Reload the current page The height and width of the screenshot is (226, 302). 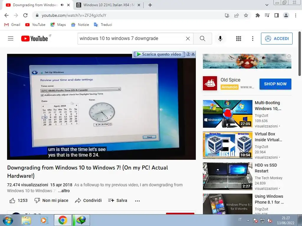25,15
